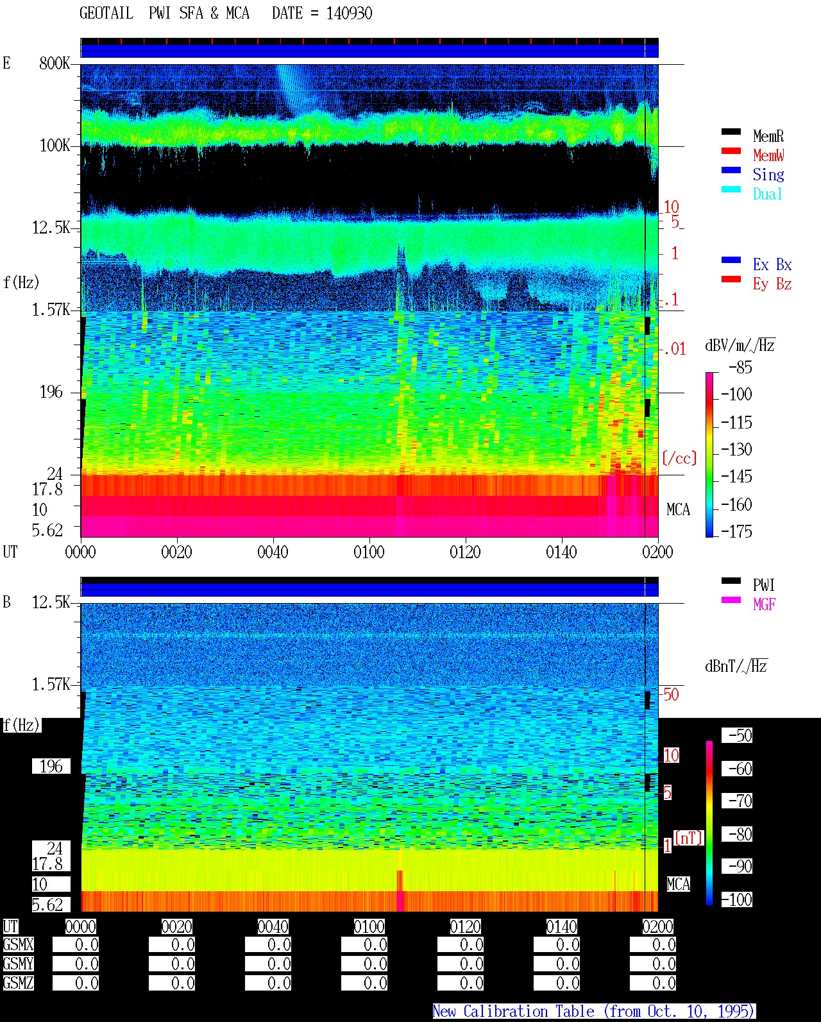Click the GEOTAIL PWI SFA & MCA title
Screen dimensions: 821x1022
coord(164,13)
